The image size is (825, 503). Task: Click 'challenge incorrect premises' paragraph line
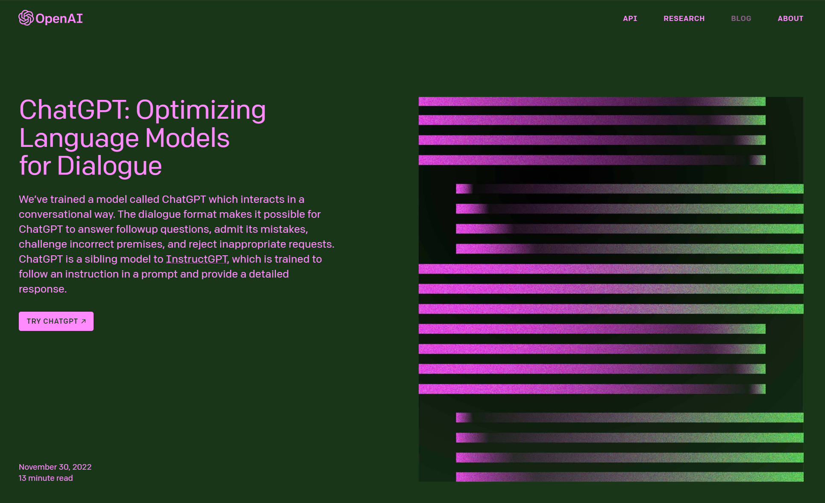coord(176,244)
